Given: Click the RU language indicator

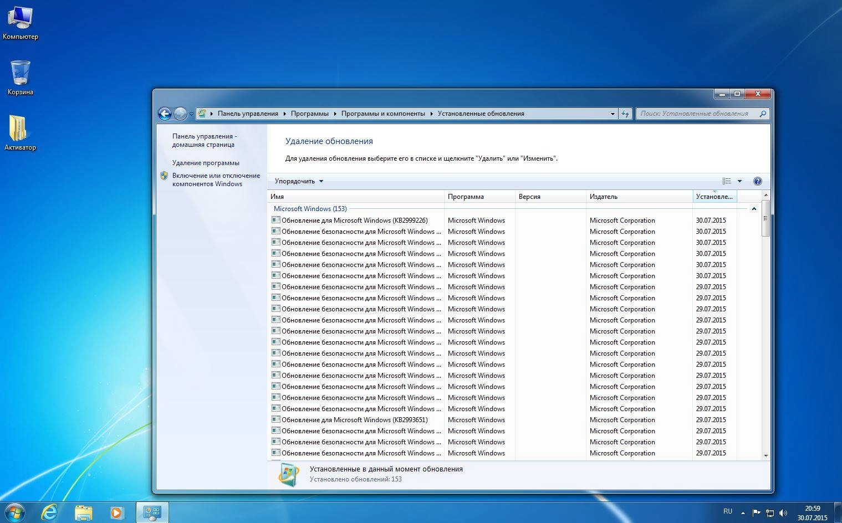Looking at the screenshot, I should pos(727,511).
